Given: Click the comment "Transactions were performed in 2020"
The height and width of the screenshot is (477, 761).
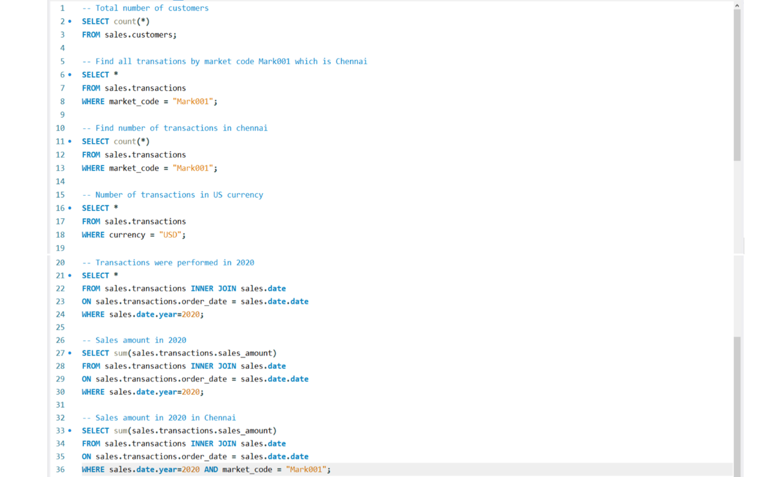Looking at the screenshot, I should (168, 263).
